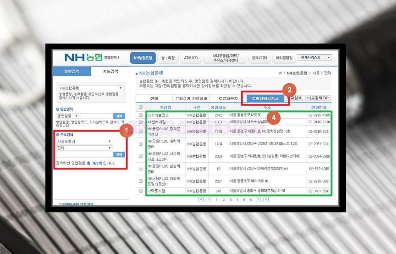The height and width of the screenshot is (254, 396).
Task: Click phone number 02-3775-1985
Action: (x=319, y=115)
